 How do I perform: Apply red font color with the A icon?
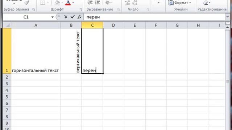68,3
